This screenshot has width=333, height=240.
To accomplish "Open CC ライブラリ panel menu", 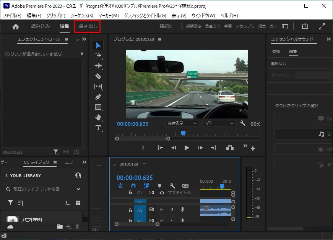I will (55, 162).
